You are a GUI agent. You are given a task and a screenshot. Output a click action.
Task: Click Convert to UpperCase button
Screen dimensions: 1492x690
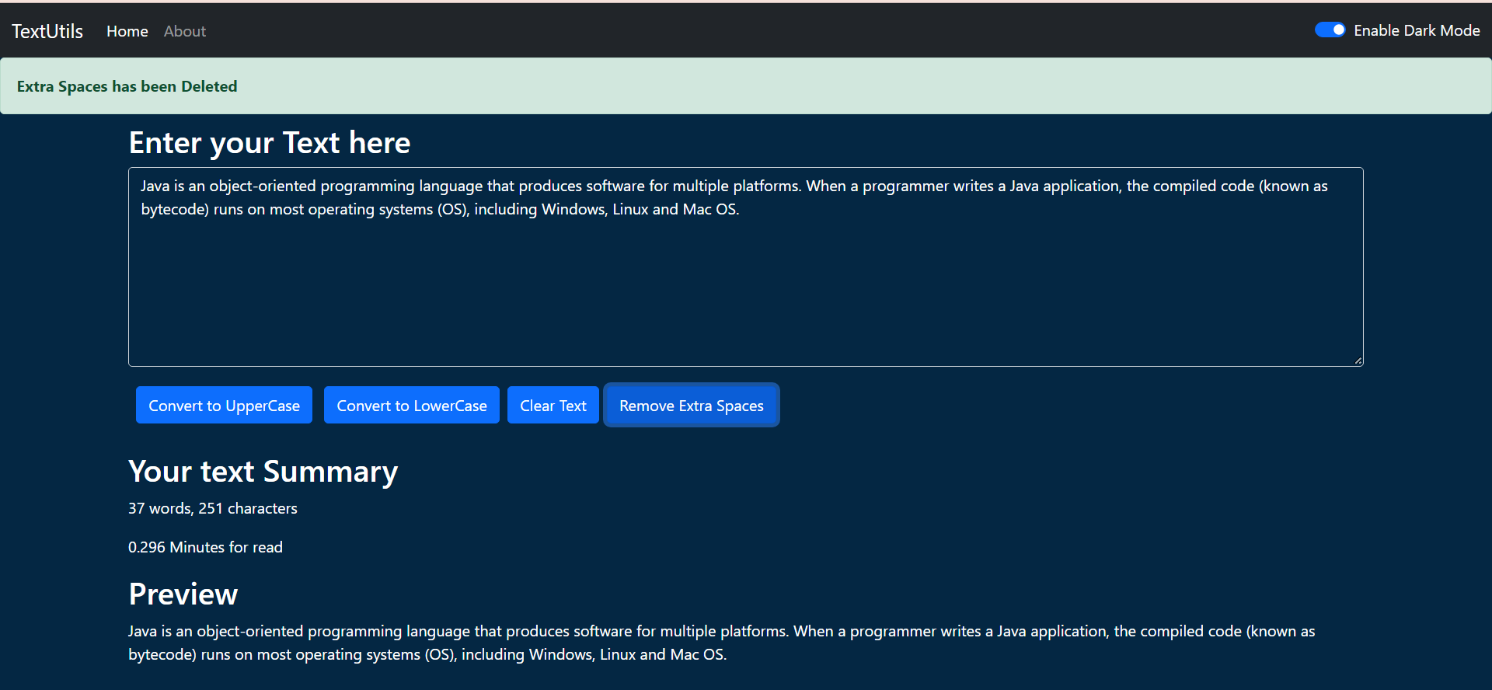224,405
